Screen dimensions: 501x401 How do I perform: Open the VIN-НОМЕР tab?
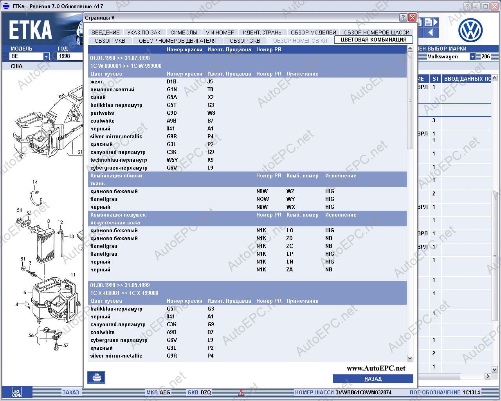tap(220, 33)
